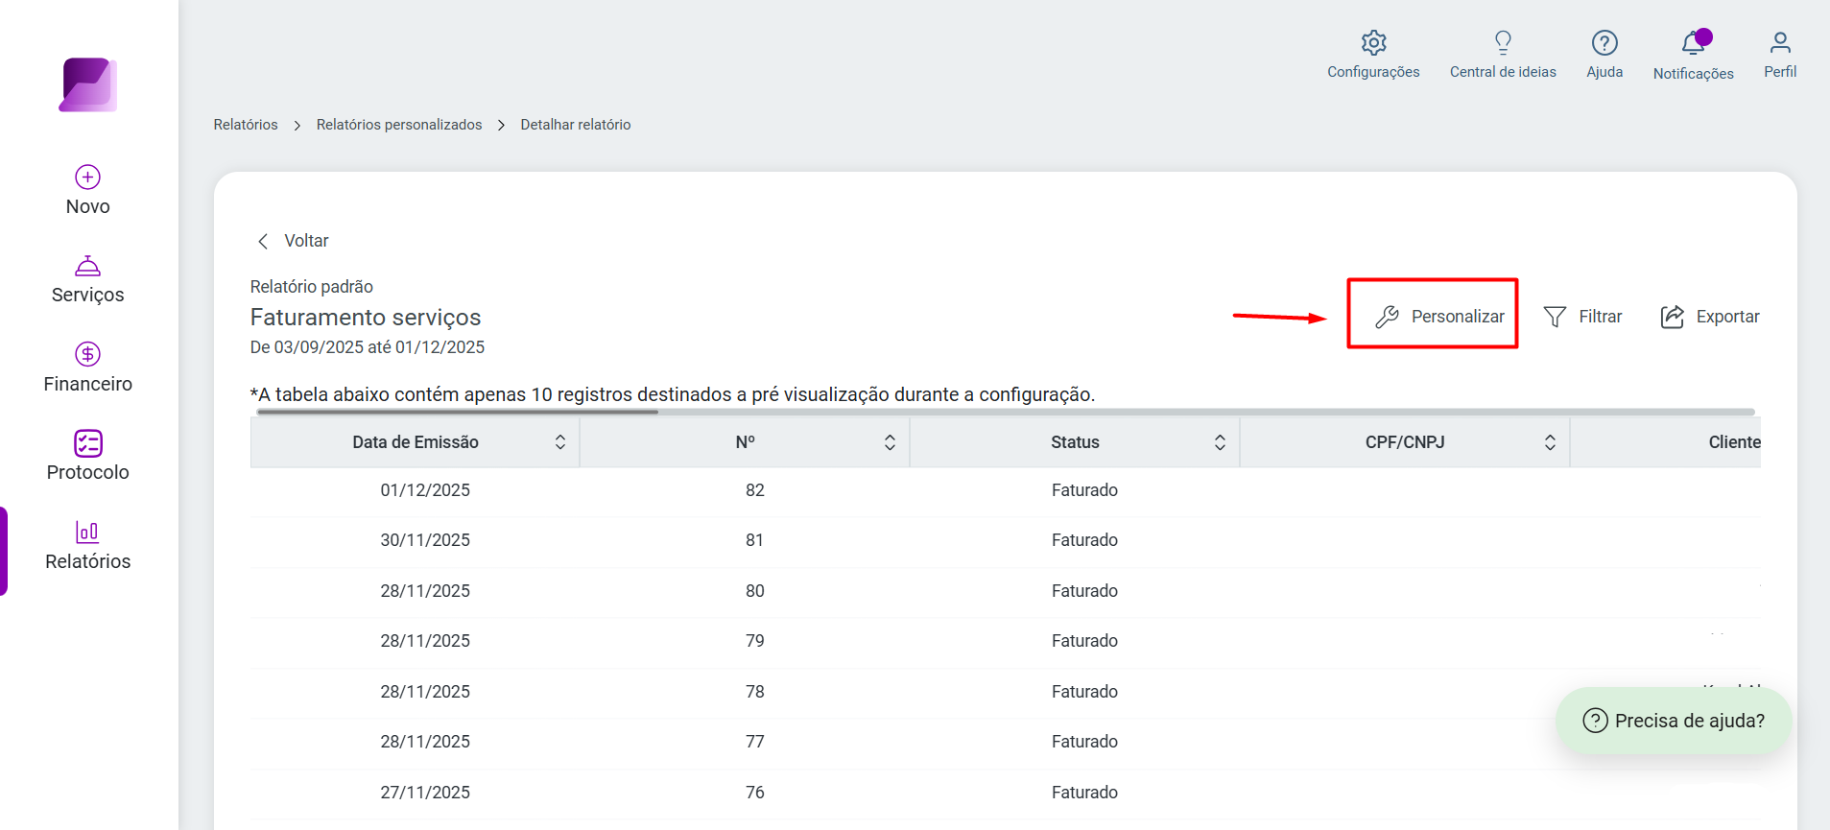
Task: Click number cell 81
Action: [x=755, y=540]
